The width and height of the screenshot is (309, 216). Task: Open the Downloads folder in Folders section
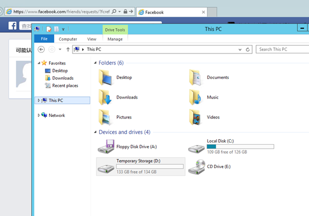click(105, 97)
